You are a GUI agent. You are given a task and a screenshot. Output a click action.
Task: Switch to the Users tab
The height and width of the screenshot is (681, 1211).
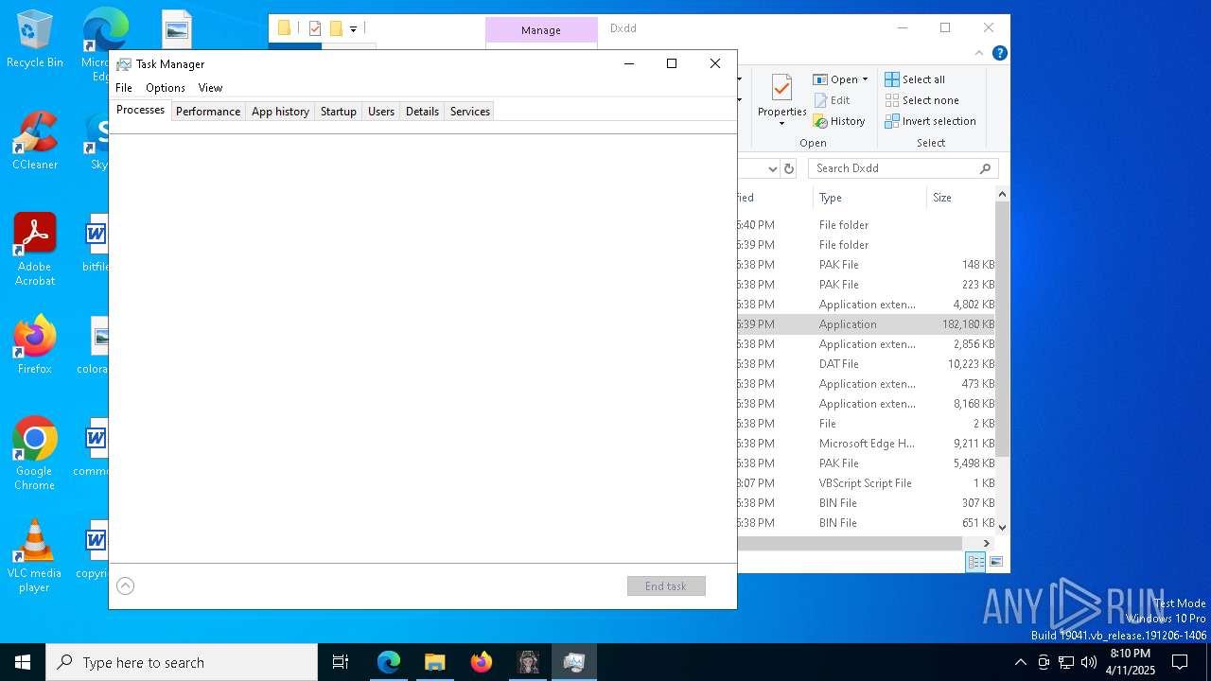tap(381, 112)
